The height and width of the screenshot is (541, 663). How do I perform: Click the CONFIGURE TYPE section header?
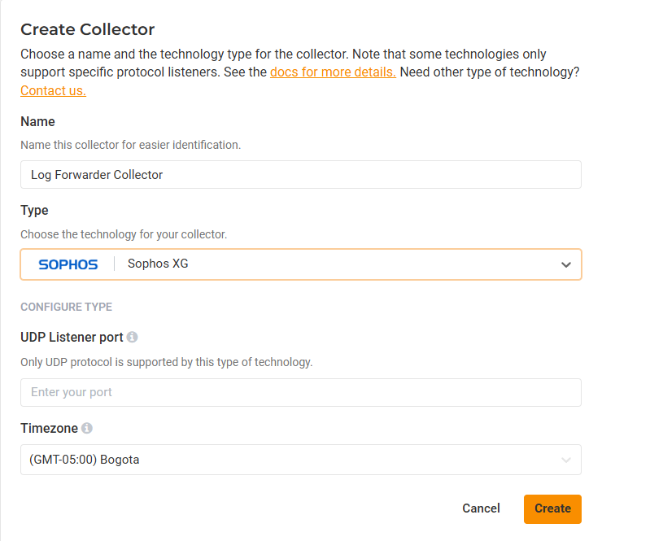pos(66,307)
